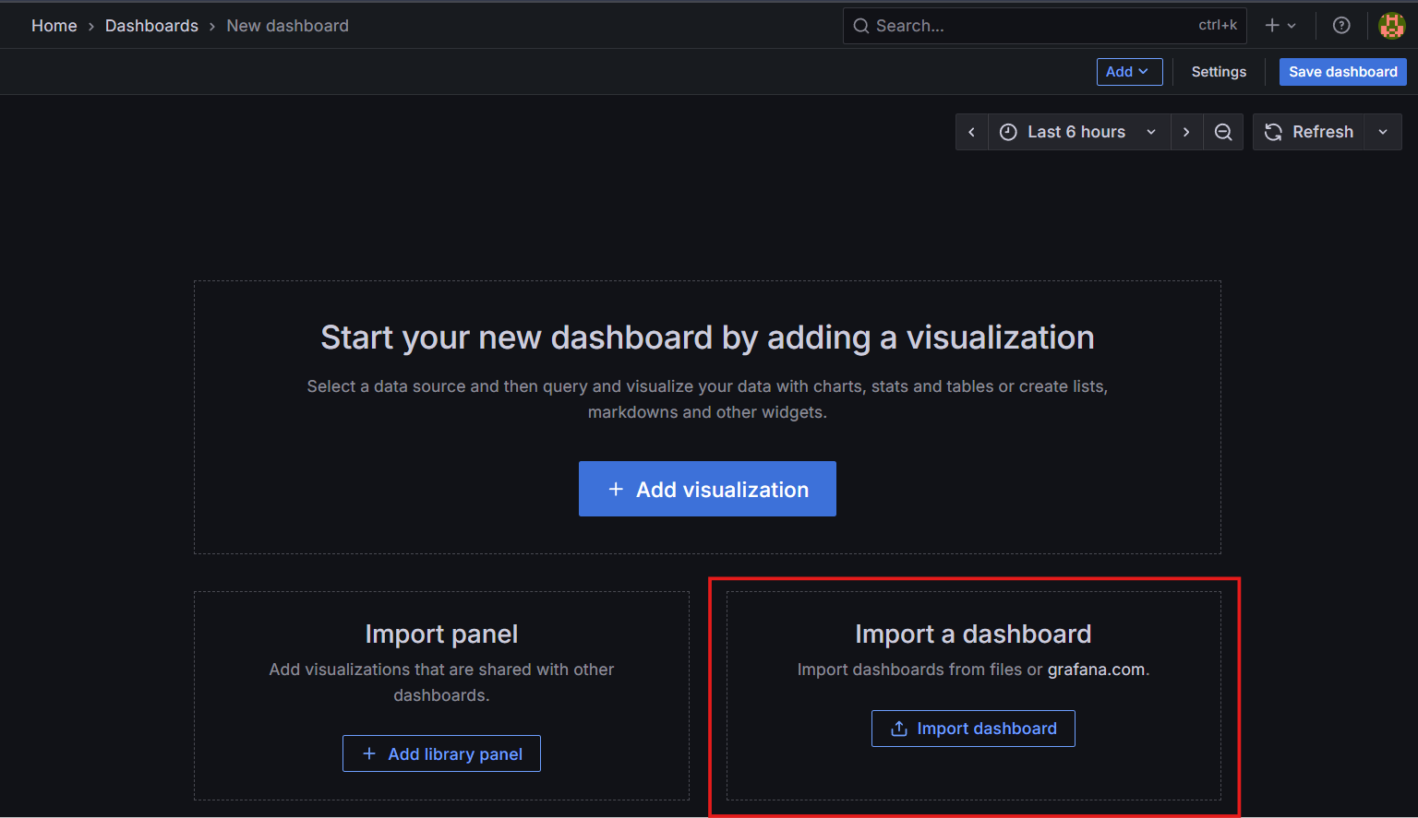
Task: Expand the Add dropdown button
Action: [x=1129, y=72]
